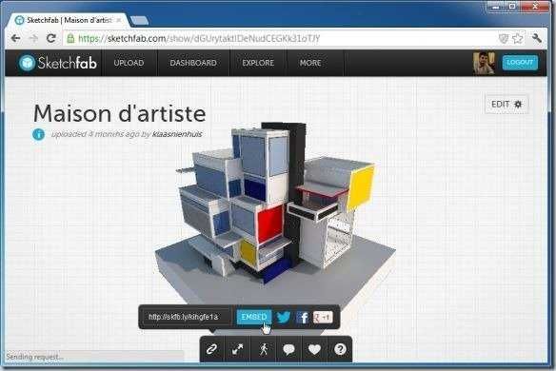Select the Sketchfab Maison d'artiste tab
This screenshot has width=556, height=371.
[x=68, y=20]
